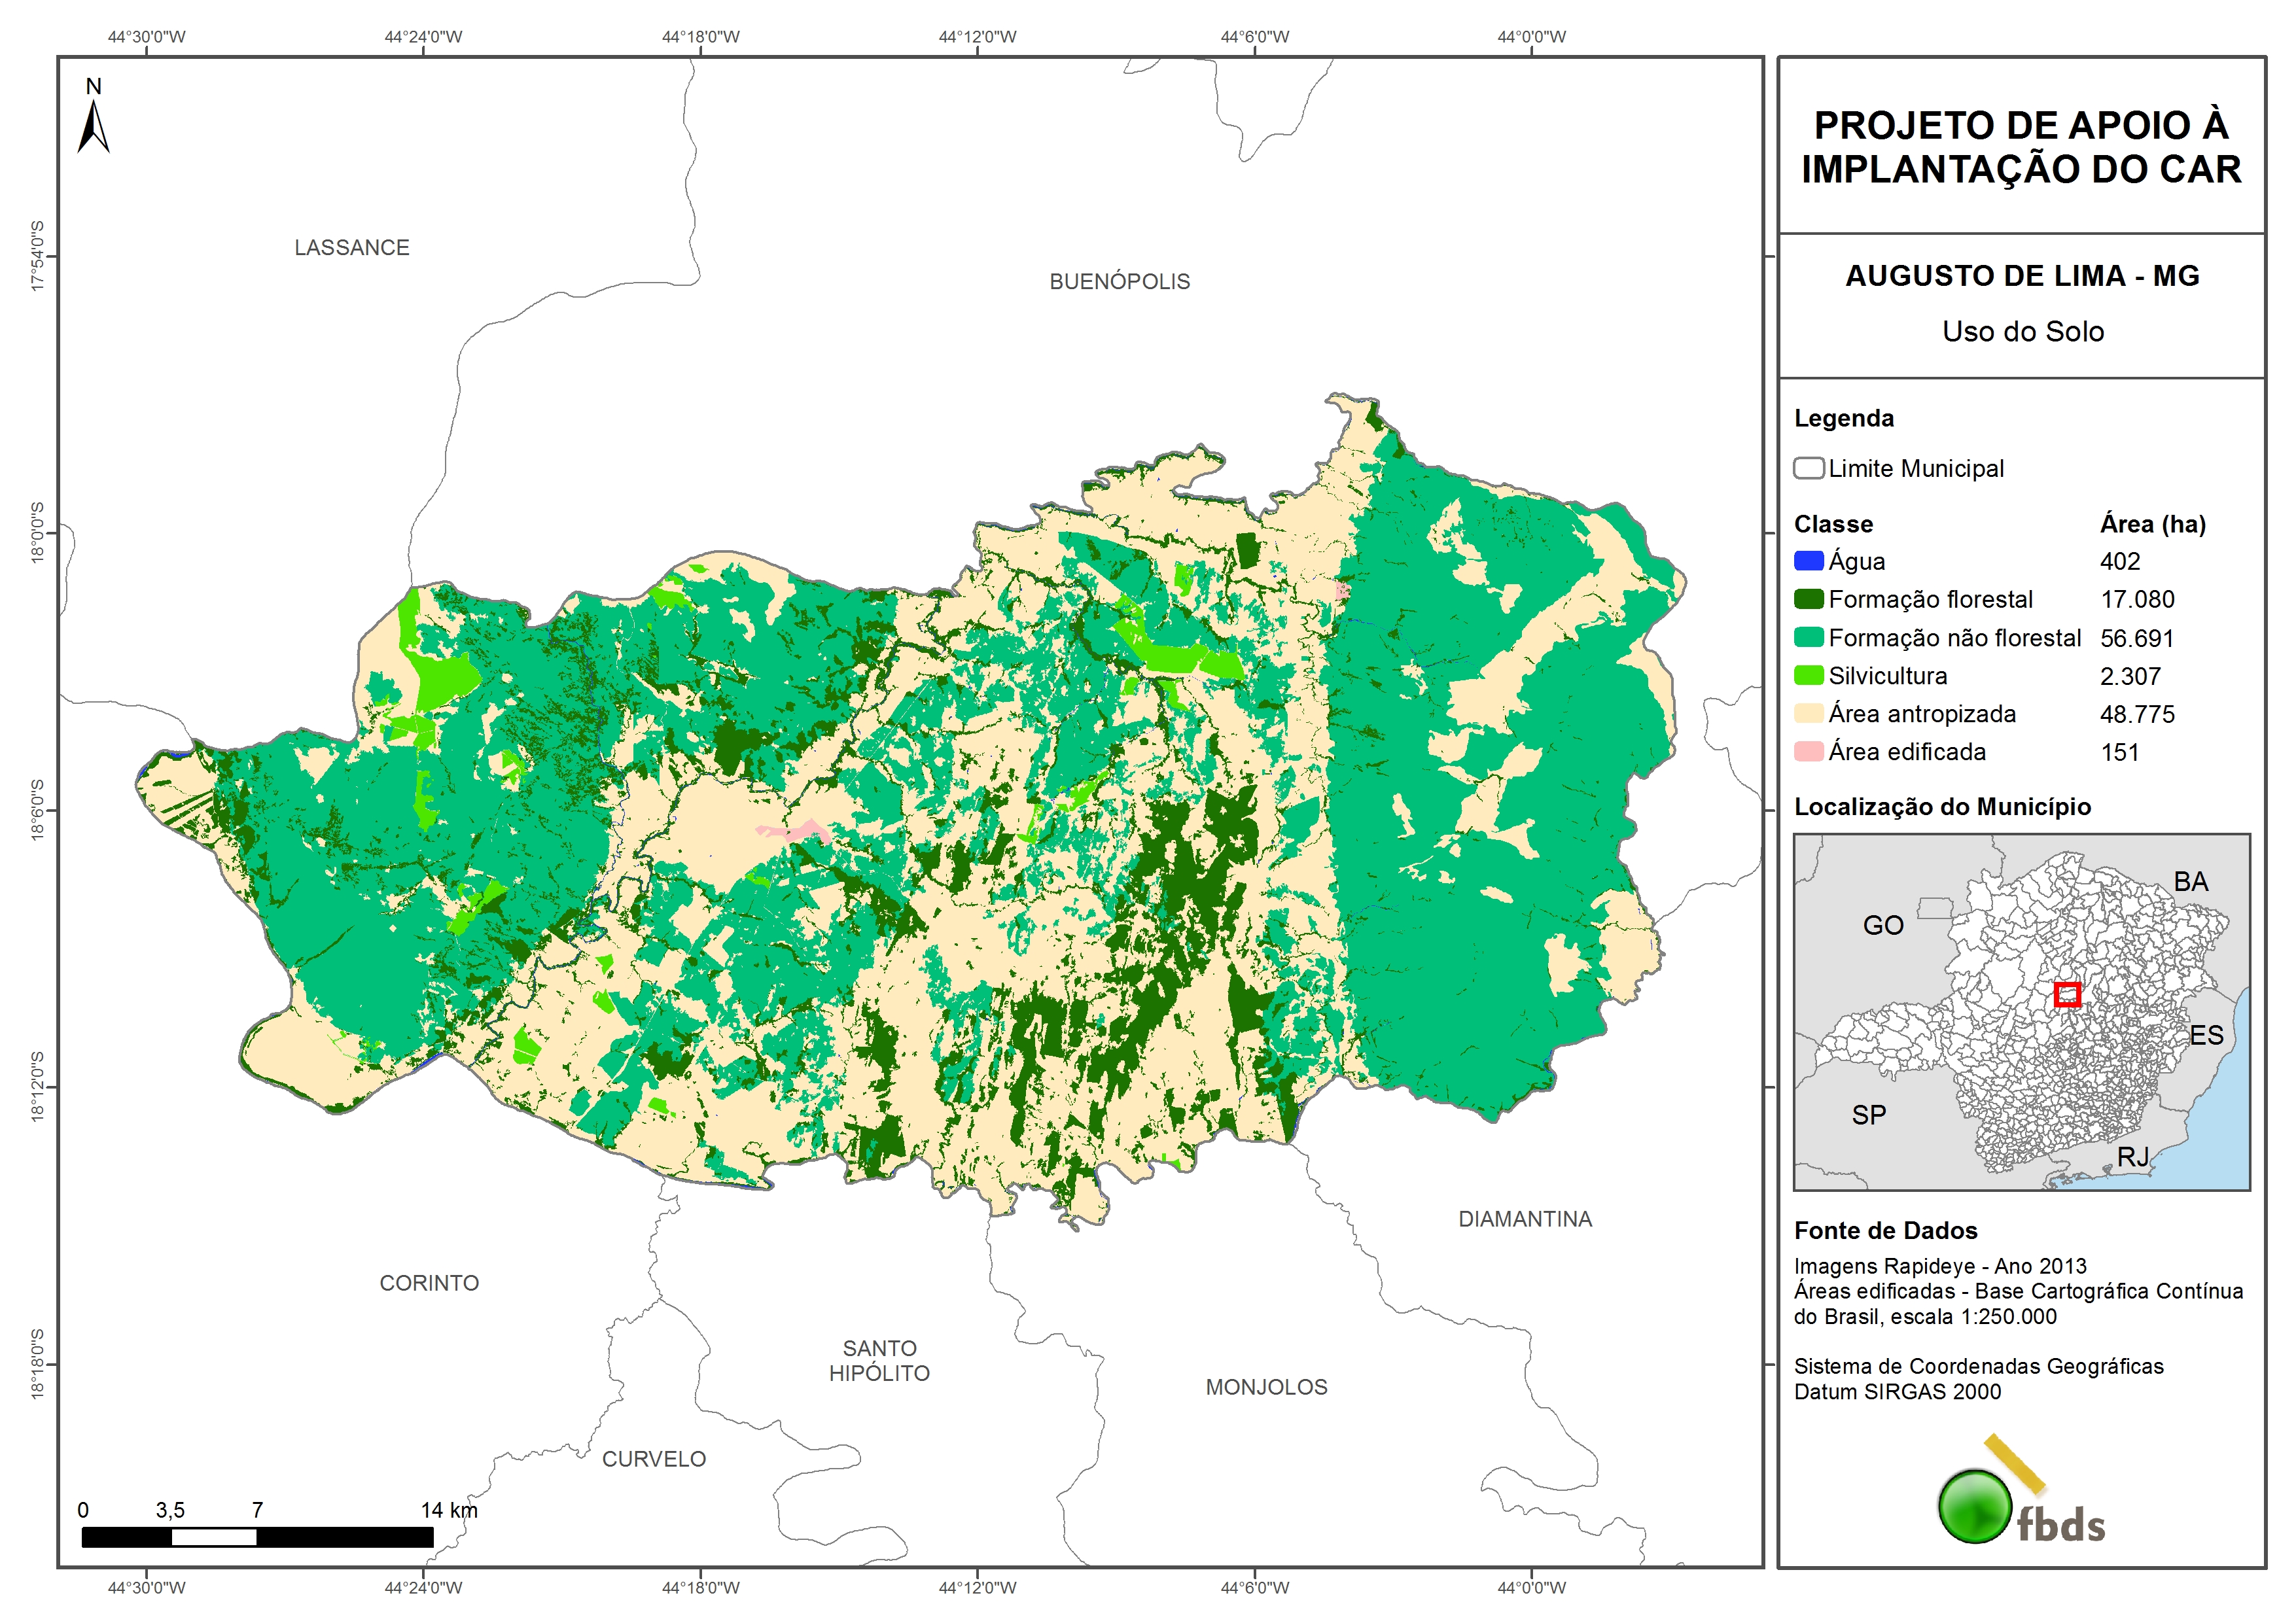
Task: Click the CORINTO municipality label
Action: 429,1283
